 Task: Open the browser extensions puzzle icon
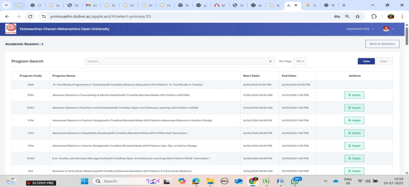coord(374,16)
